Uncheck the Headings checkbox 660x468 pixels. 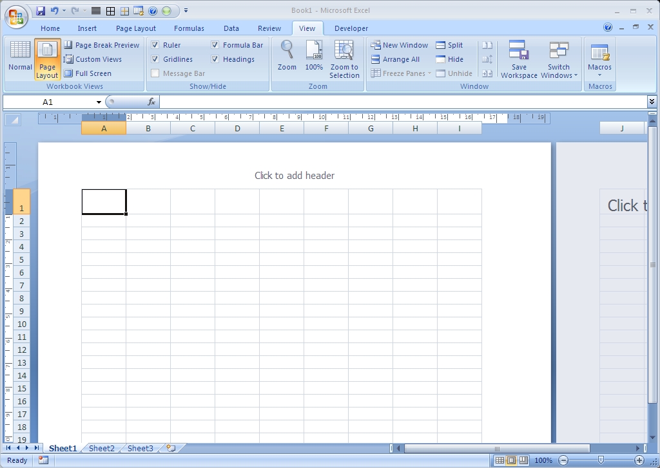point(215,59)
